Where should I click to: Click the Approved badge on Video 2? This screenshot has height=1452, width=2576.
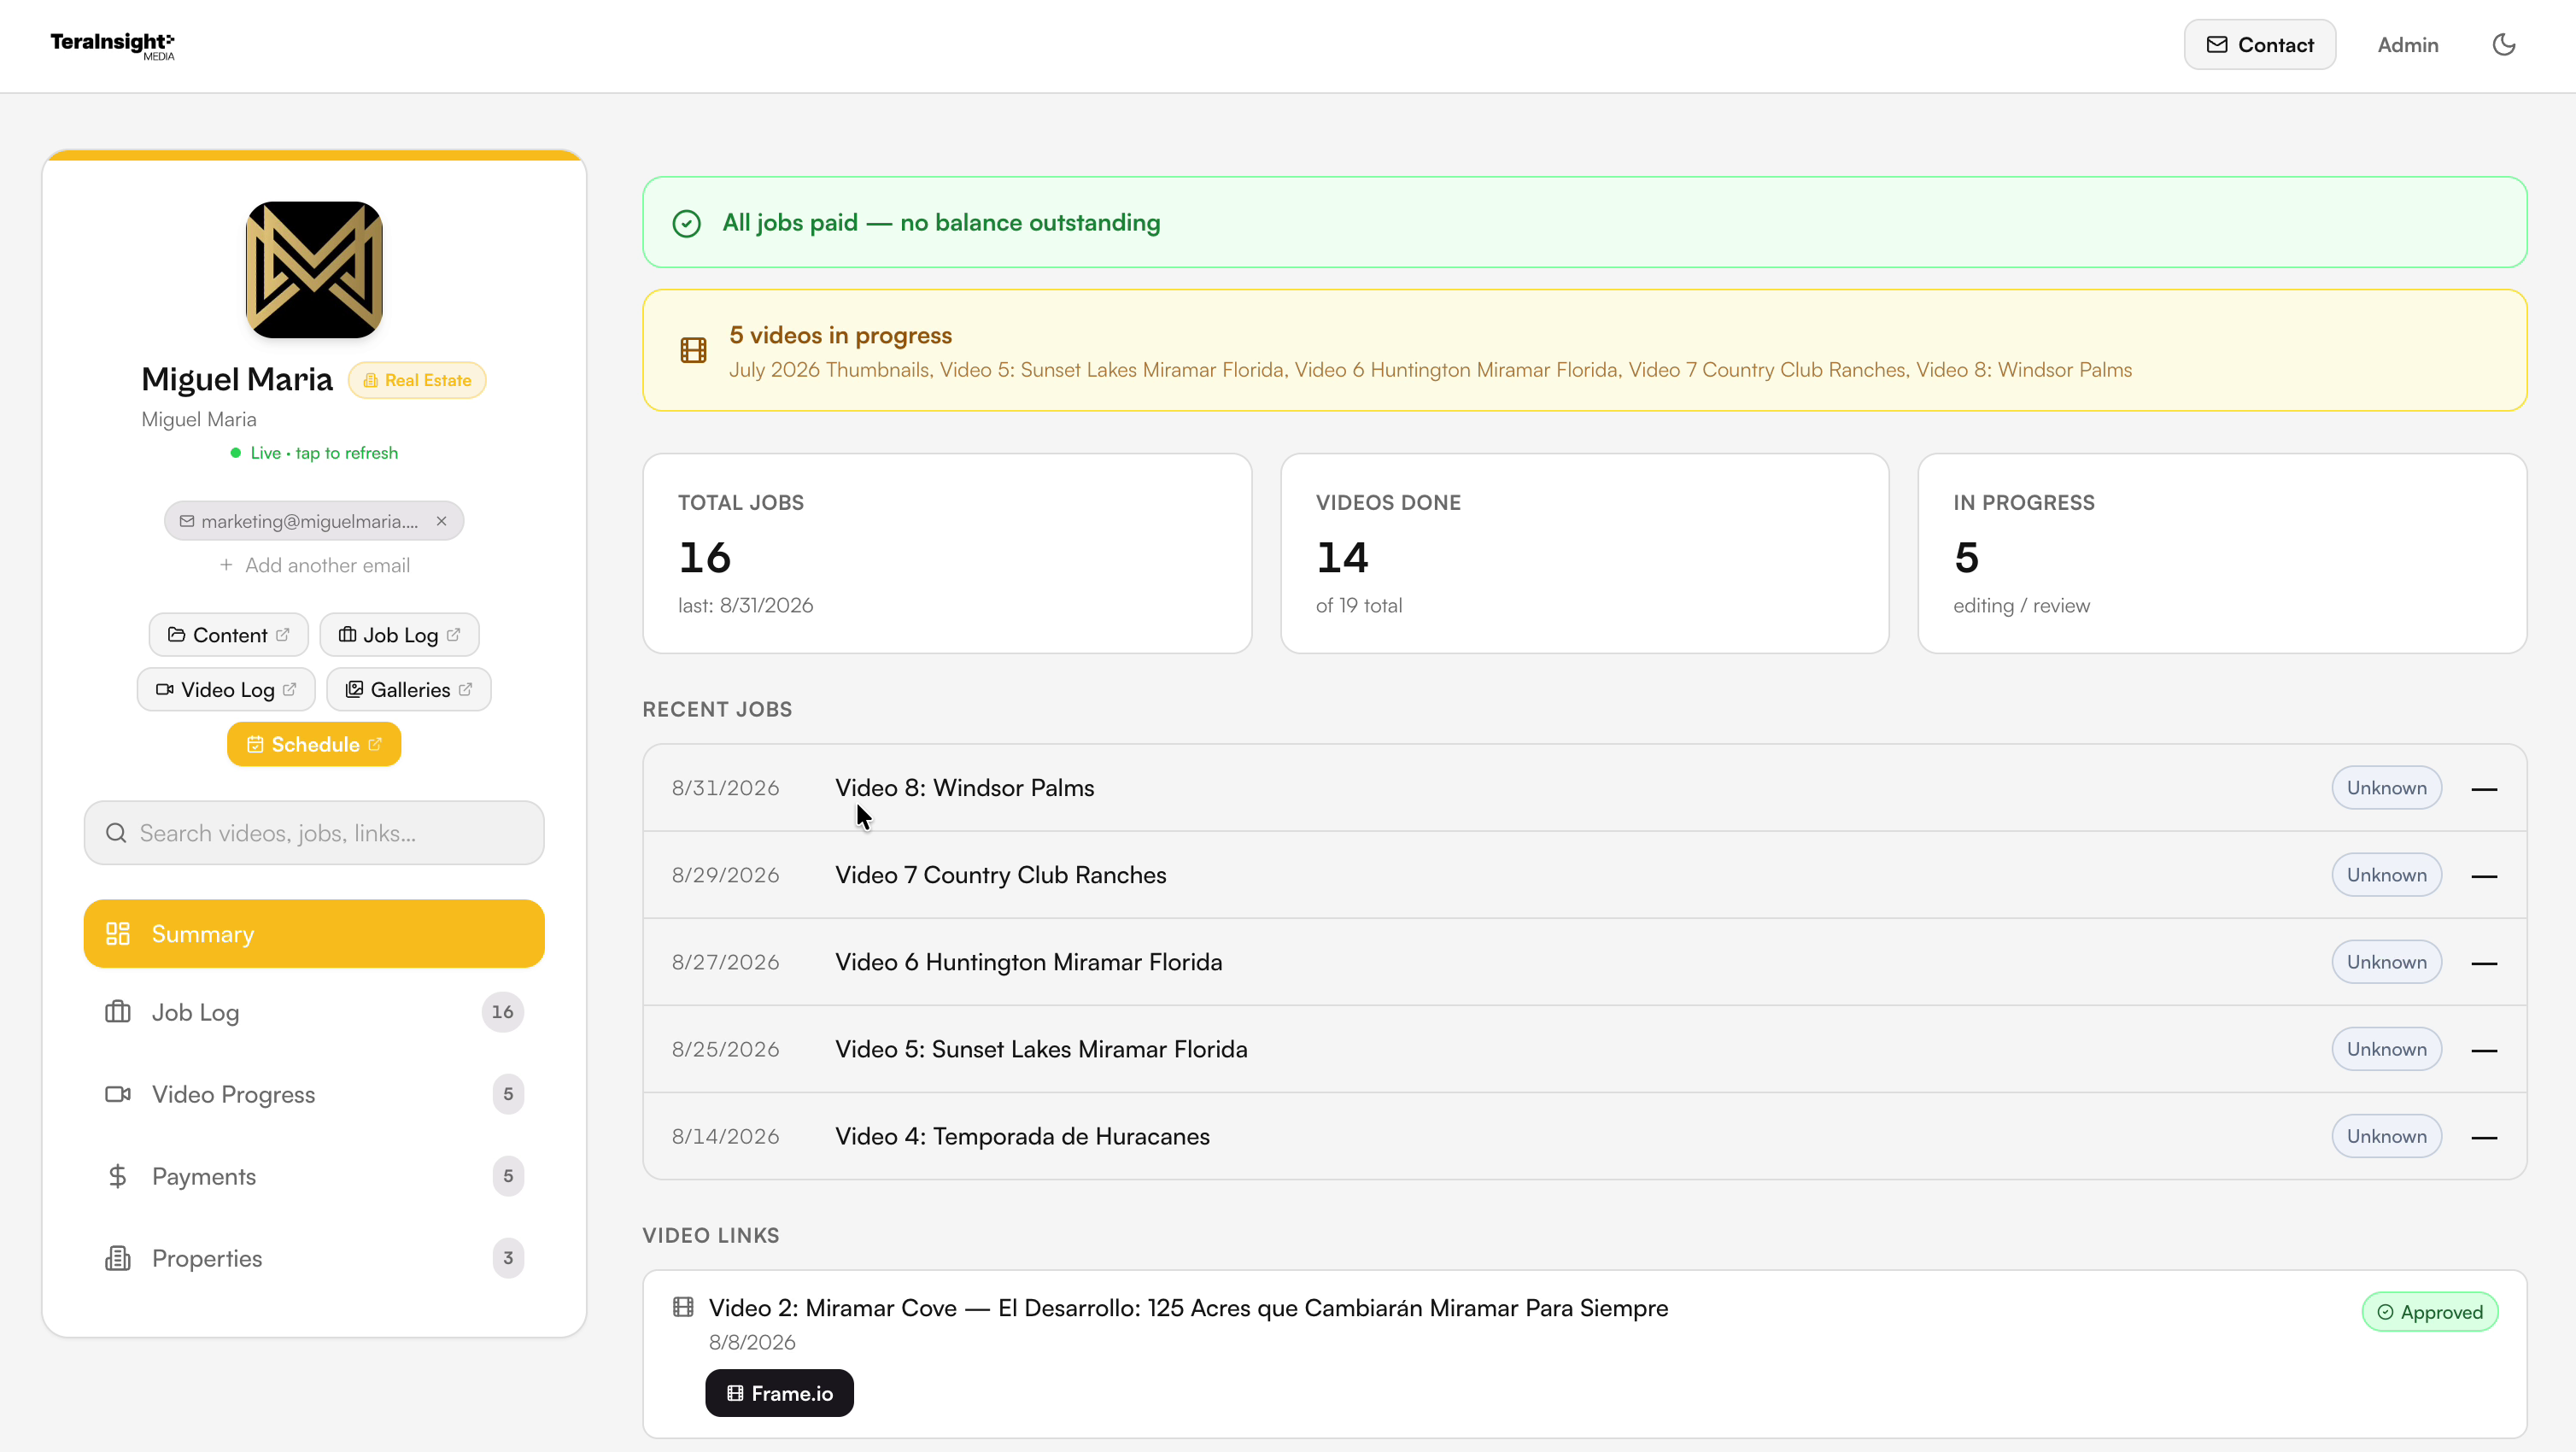tap(2430, 1312)
